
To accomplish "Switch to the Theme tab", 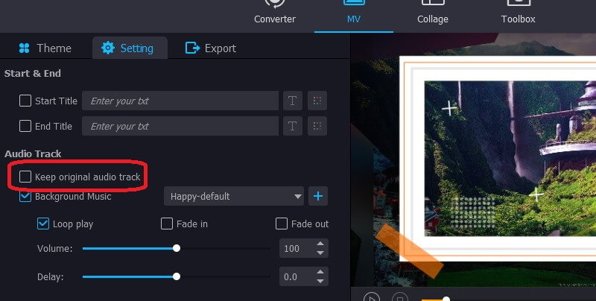I will tap(45, 48).
